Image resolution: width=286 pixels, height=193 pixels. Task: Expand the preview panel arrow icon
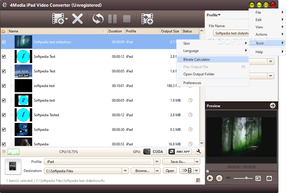click(x=273, y=105)
